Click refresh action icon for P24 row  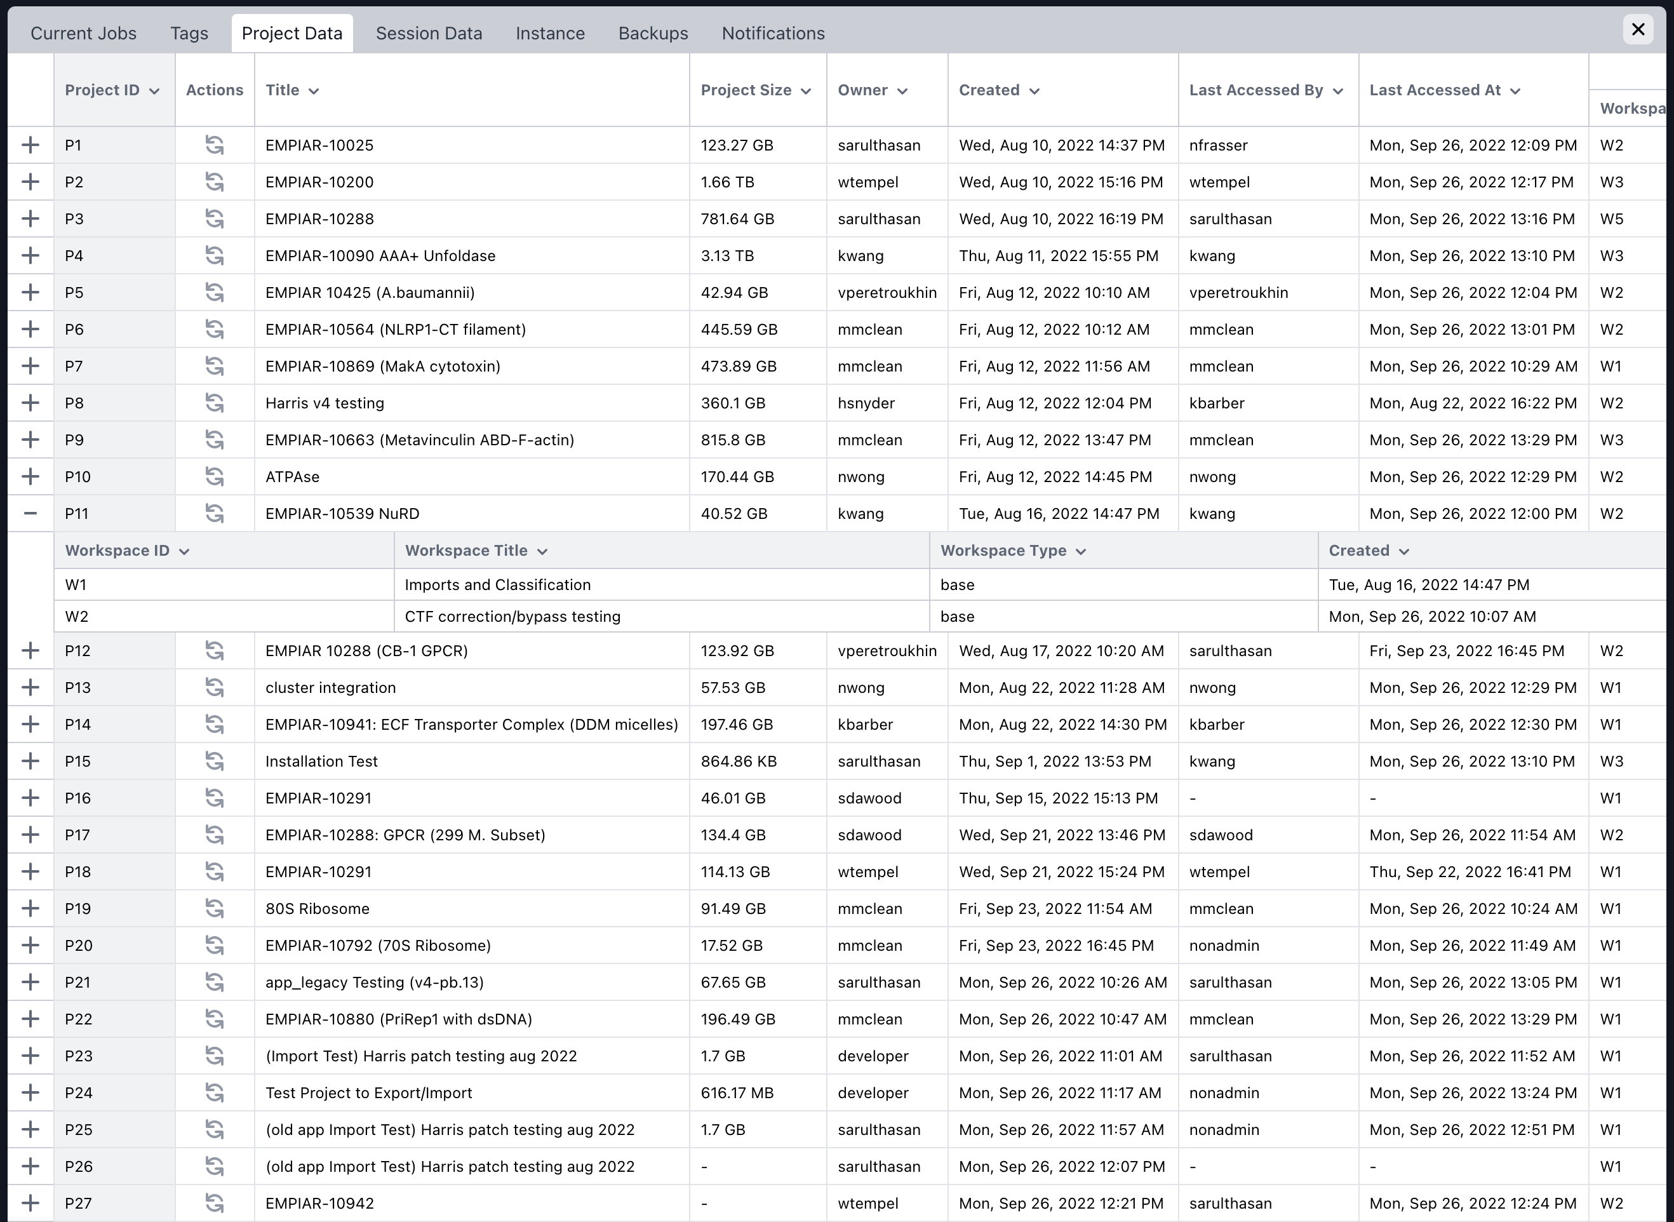(x=215, y=1092)
